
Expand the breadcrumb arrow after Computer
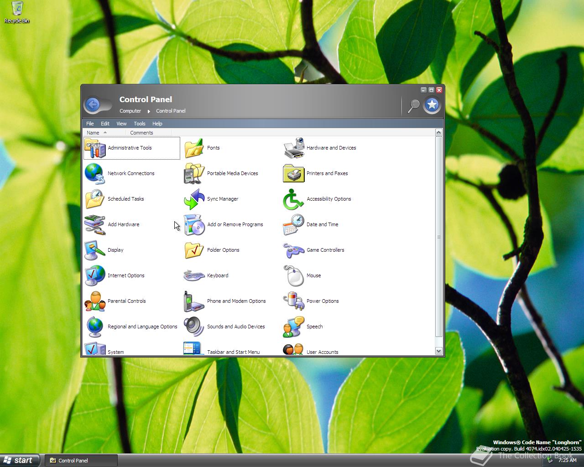point(149,111)
